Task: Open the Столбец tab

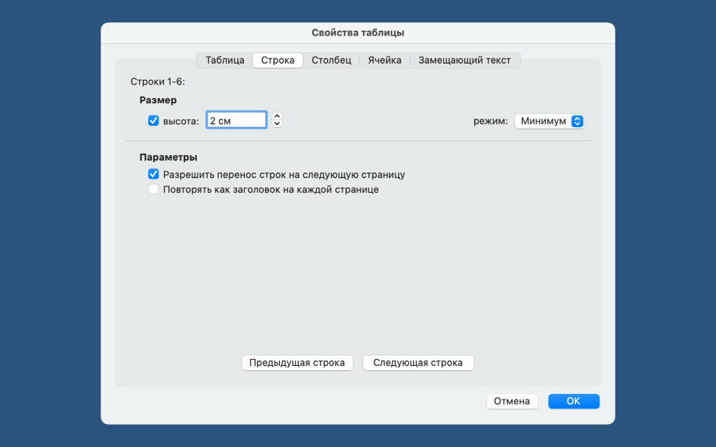Action: coord(331,60)
